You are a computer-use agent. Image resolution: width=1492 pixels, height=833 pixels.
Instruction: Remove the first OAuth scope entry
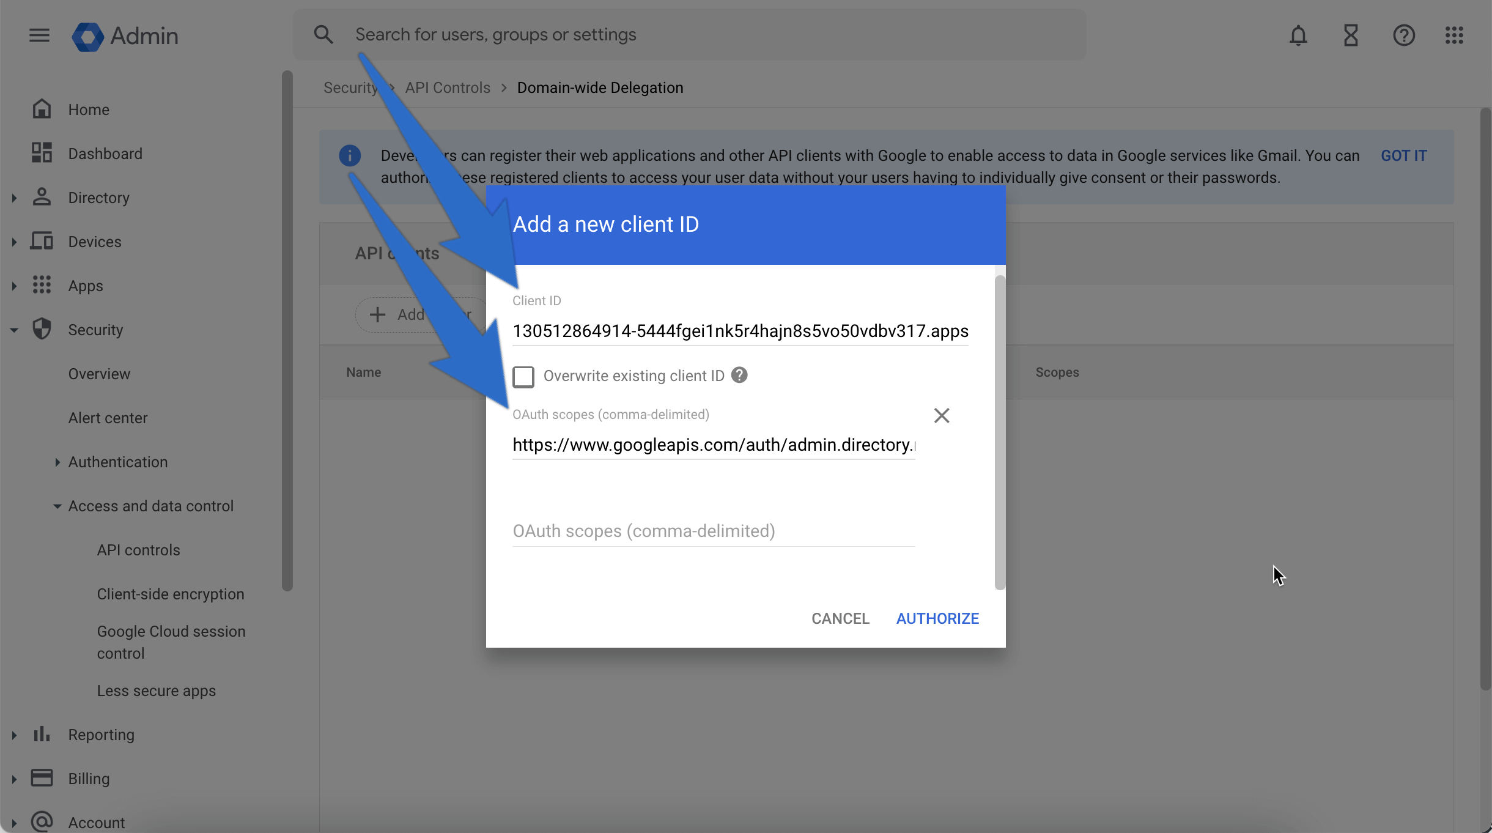[942, 416]
